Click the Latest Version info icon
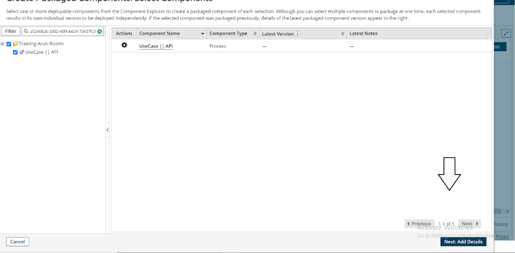Viewport: 515px width, 253px height. 297,34
